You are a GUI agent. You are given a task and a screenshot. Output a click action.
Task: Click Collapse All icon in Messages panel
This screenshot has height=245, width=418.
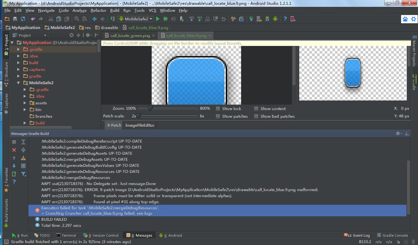pyautogui.click(x=23, y=150)
